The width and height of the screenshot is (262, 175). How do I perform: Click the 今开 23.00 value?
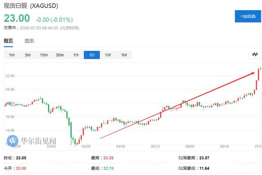[21, 168]
